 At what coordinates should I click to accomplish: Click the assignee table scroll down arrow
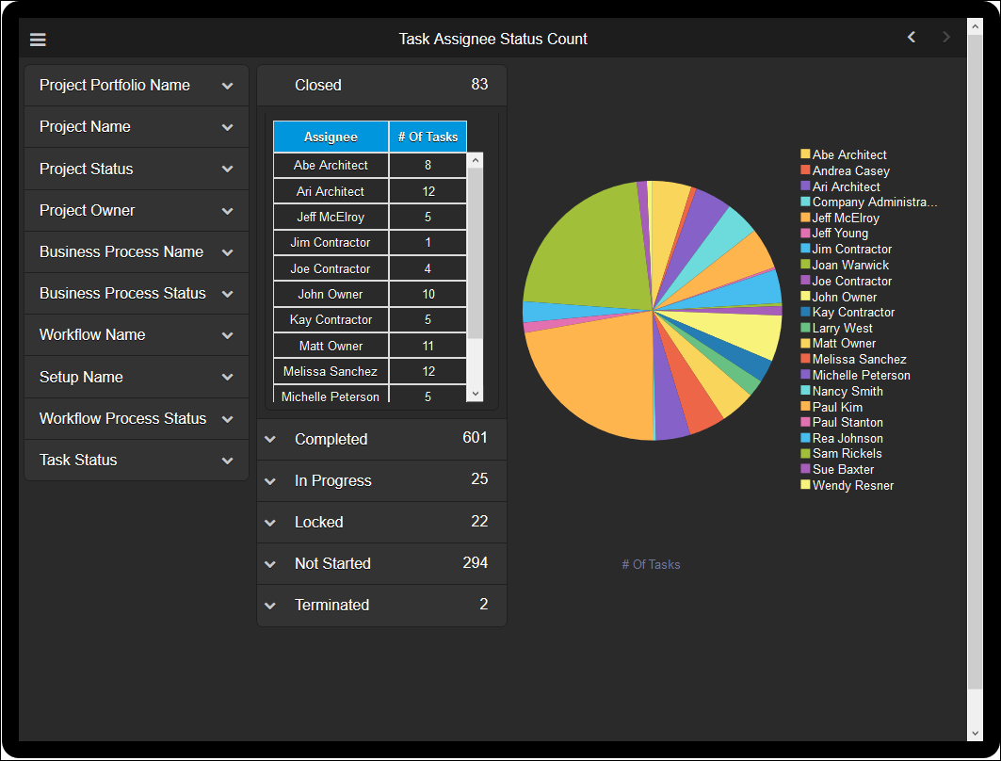[x=475, y=394]
